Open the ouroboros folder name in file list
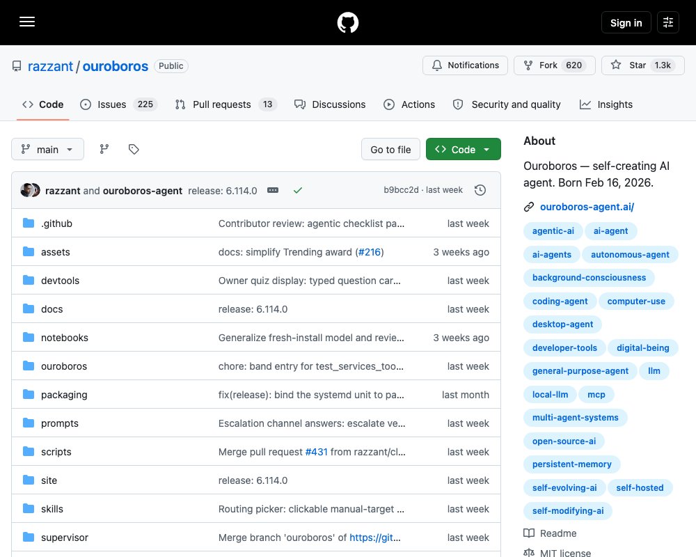The height and width of the screenshot is (557, 696). click(64, 366)
